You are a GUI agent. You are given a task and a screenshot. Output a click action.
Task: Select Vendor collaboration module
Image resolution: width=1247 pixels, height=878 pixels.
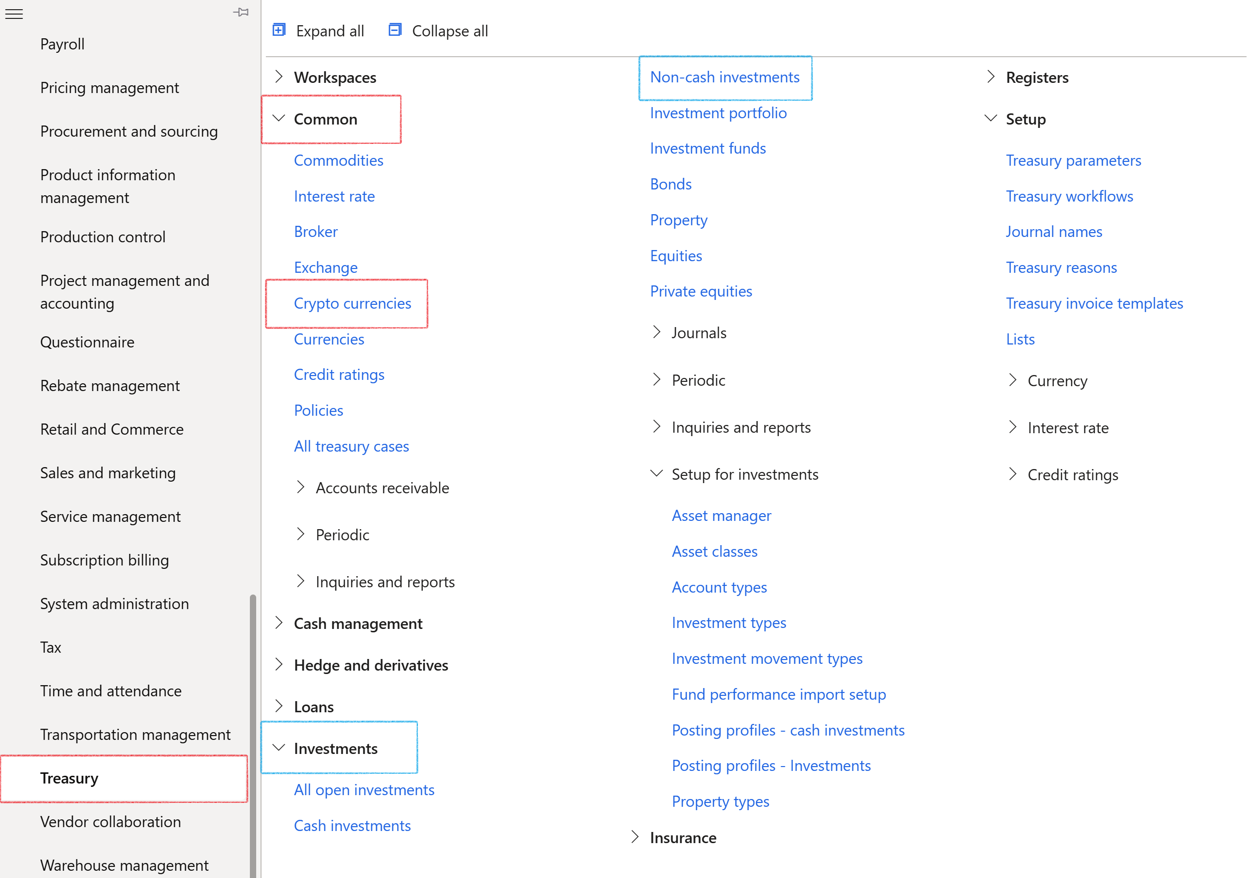tap(110, 821)
